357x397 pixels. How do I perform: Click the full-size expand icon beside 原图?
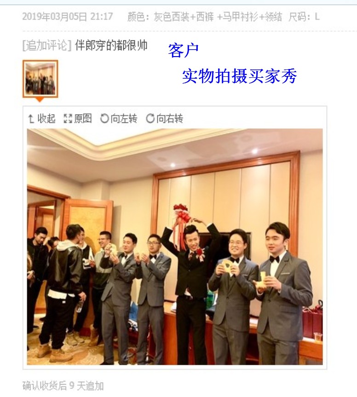click(68, 119)
